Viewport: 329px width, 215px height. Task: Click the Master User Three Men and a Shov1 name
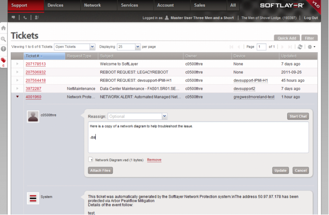tap(202, 18)
